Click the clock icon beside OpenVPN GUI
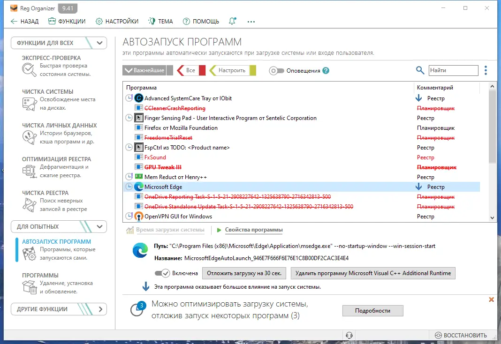The height and width of the screenshot is (344, 501). coord(129,216)
